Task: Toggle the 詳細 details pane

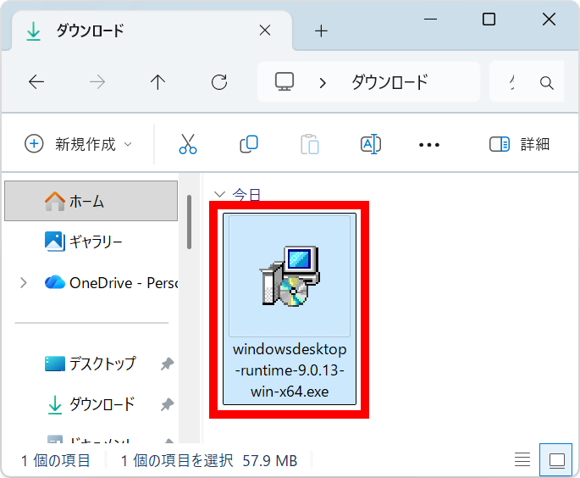Action: click(520, 144)
